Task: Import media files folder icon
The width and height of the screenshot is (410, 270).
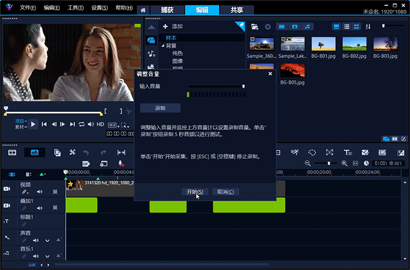Action: [255, 27]
